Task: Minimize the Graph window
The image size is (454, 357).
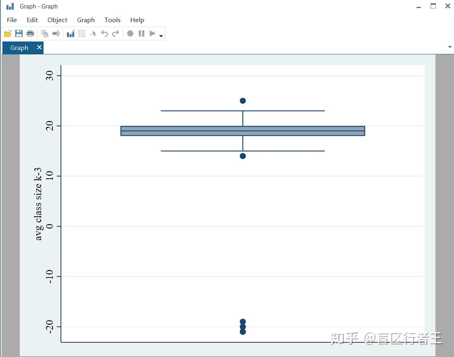Action: click(x=419, y=7)
